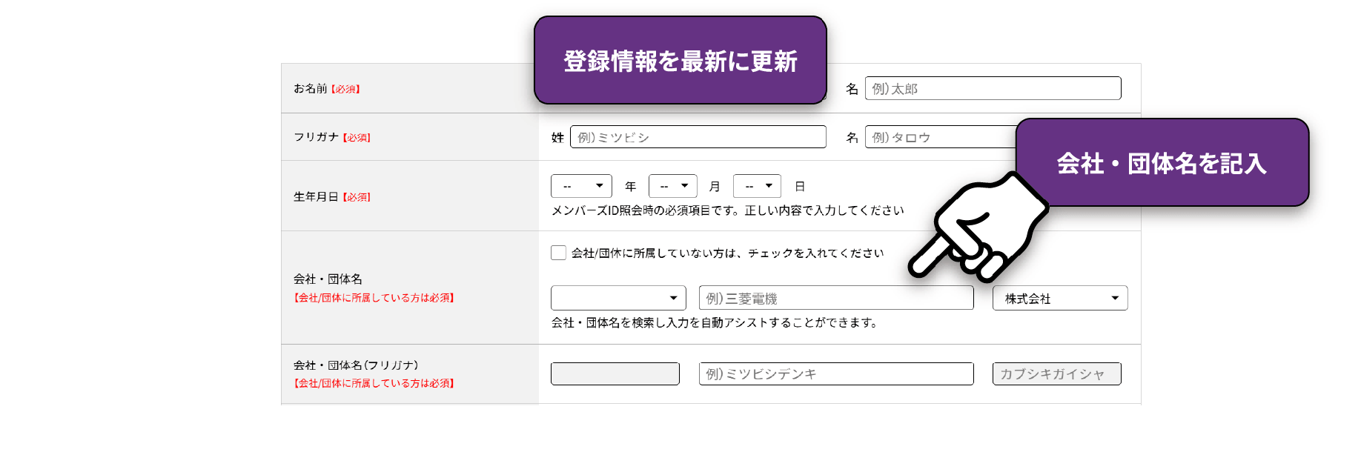Click the フリガナ【必須】 row label
The height and width of the screenshot is (455, 1361).
[x=330, y=136]
